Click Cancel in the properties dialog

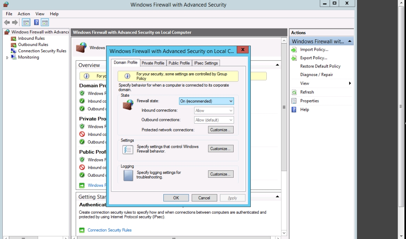[204, 198]
